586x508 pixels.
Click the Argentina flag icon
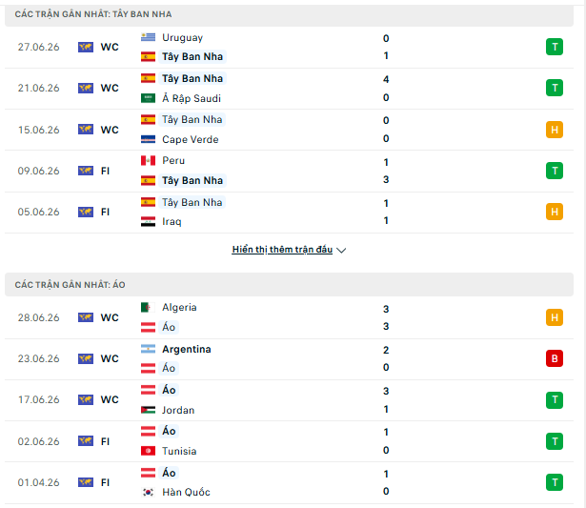[148, 349]
